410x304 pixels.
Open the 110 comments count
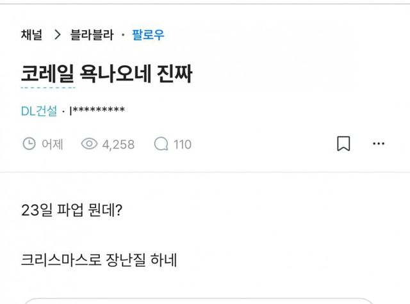coord(182,144)
